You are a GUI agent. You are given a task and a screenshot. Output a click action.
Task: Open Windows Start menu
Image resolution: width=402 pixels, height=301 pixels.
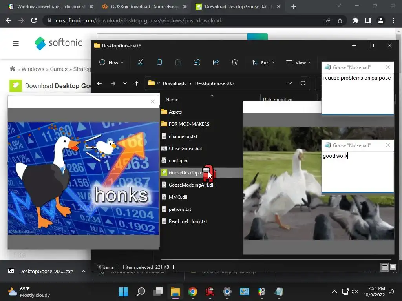tap(123, 292)
